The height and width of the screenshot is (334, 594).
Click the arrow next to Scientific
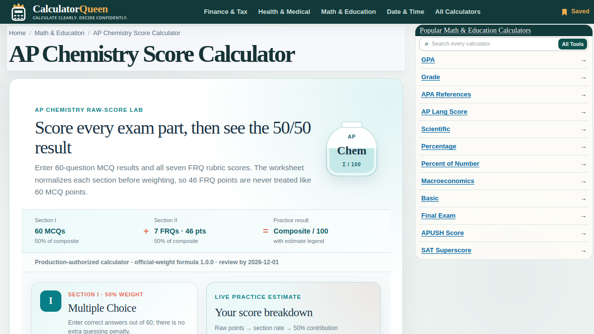(584, 130)
